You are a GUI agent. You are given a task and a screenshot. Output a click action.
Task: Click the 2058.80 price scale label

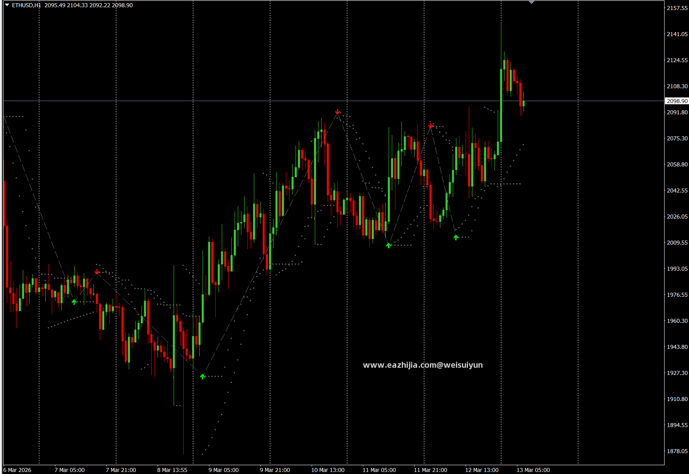pyautogui.click(x=677, y=164)
